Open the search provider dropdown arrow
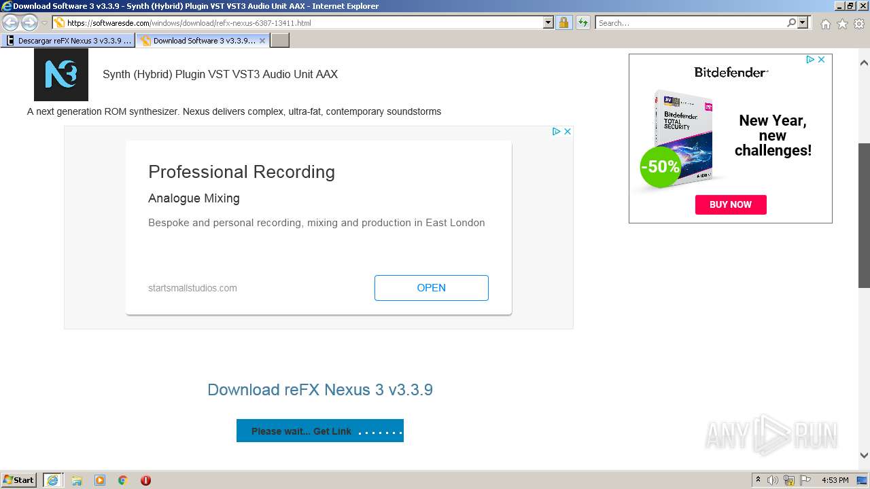Screen dimensions: 870x489 [x=803, y=23]
